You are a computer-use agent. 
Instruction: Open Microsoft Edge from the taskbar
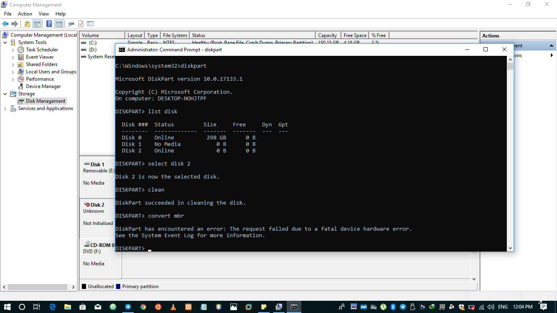pyautogui.click(x=53, y=307)
